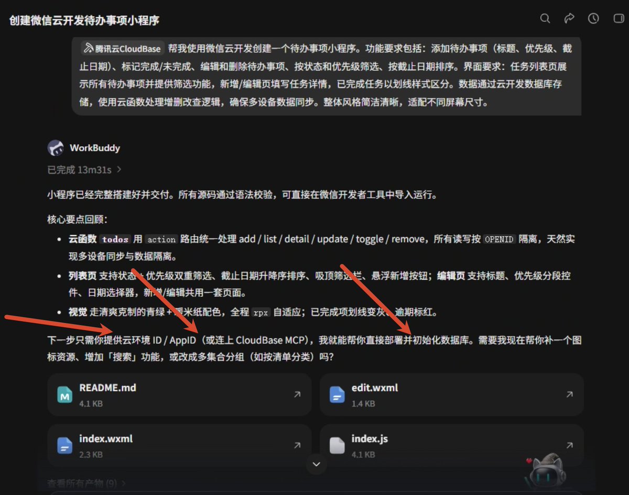Open the README.md file card
The image size is (629, 495).
[x=179, y=395]
